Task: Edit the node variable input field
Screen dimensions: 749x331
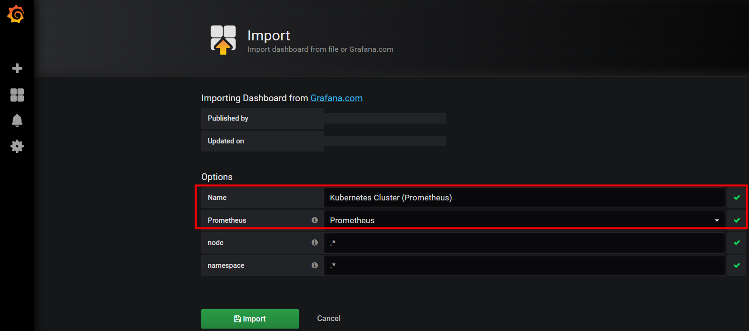Action: pos(524,243)
